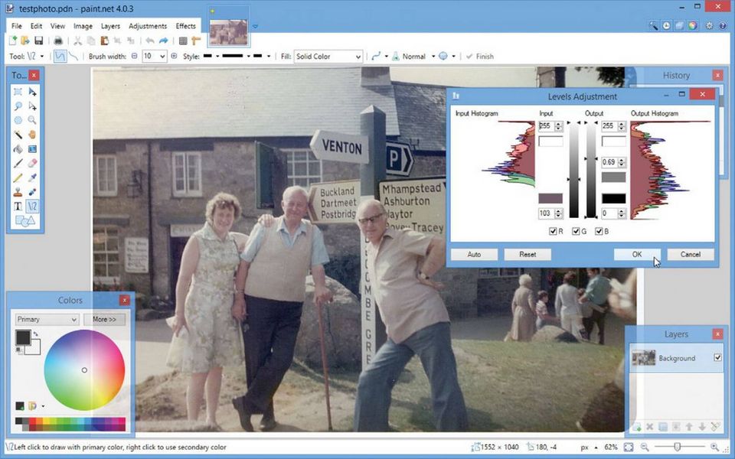
Task: Click the Save icon in toolbar
Action: click(38, 41)
